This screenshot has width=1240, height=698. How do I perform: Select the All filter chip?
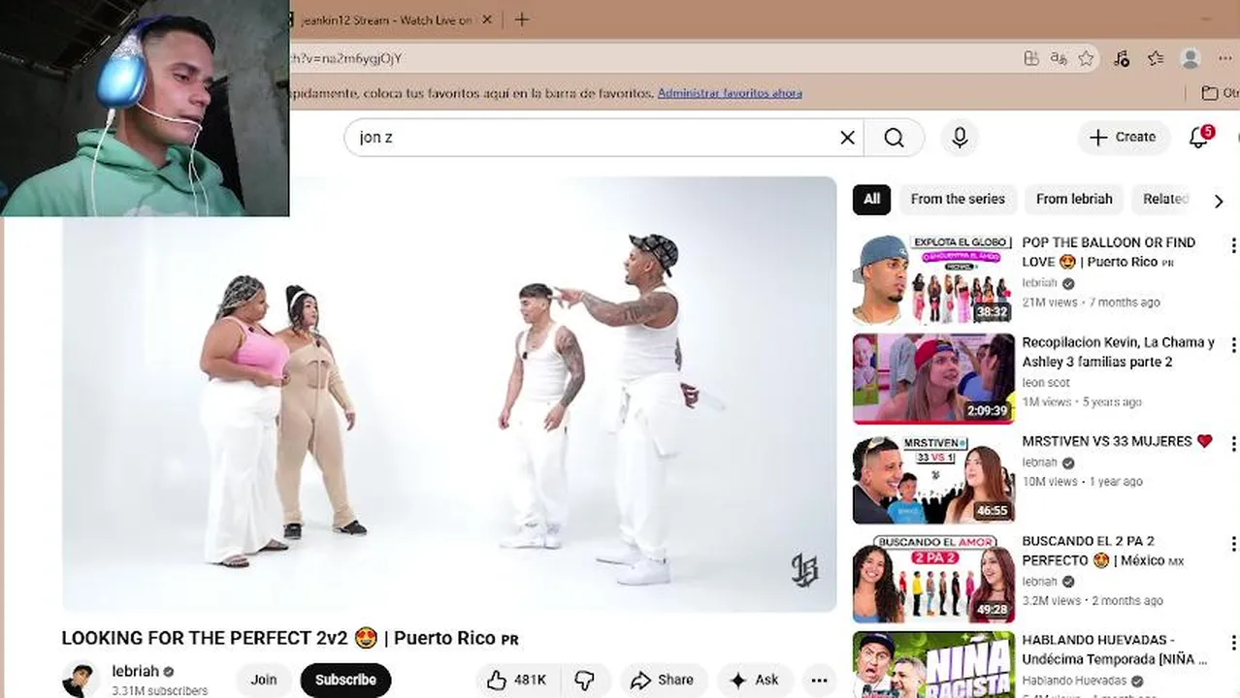(871, 199)
